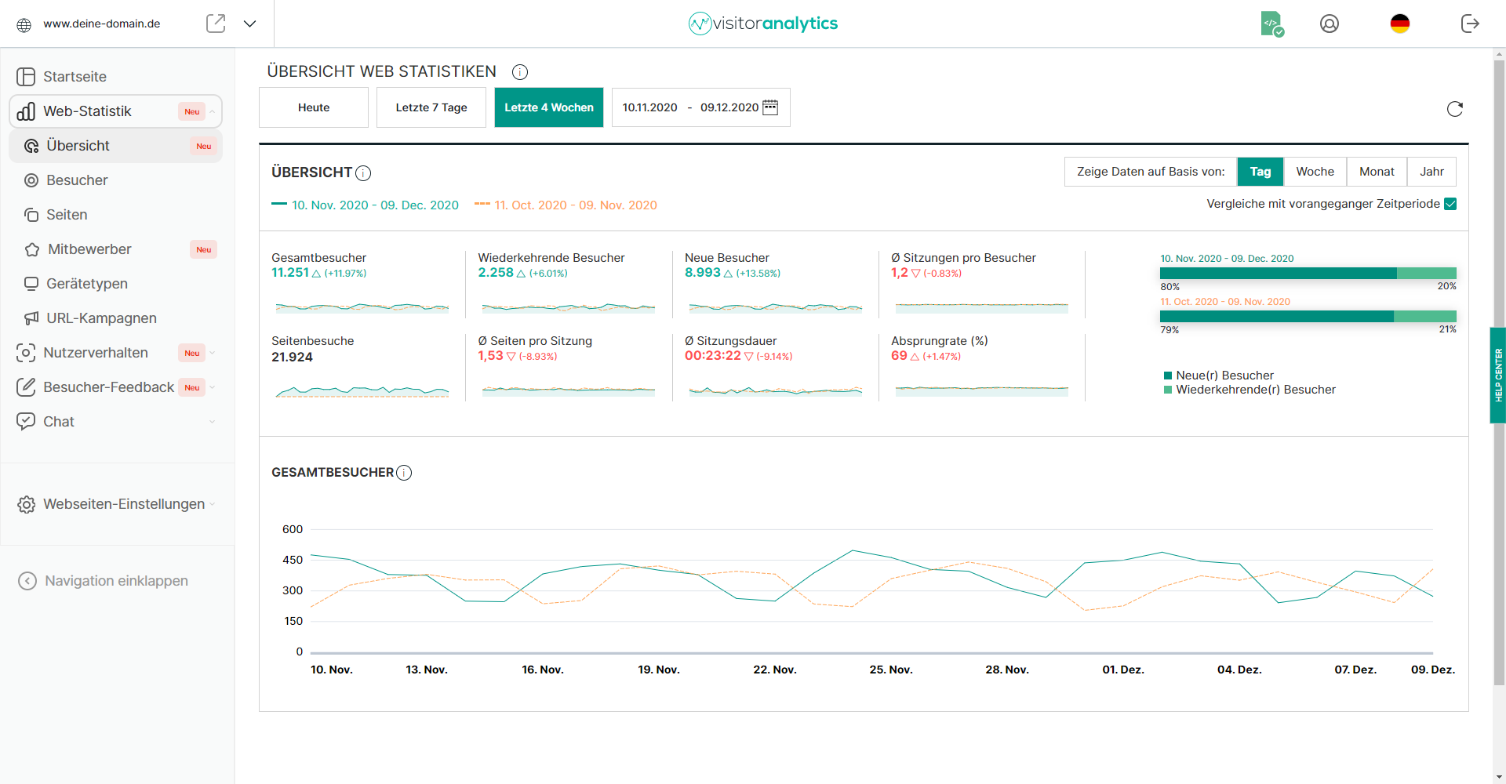Open the vertical Help Center tab
The width and height of the screenshot is (1506, 784).
(x=1497, y=375)
